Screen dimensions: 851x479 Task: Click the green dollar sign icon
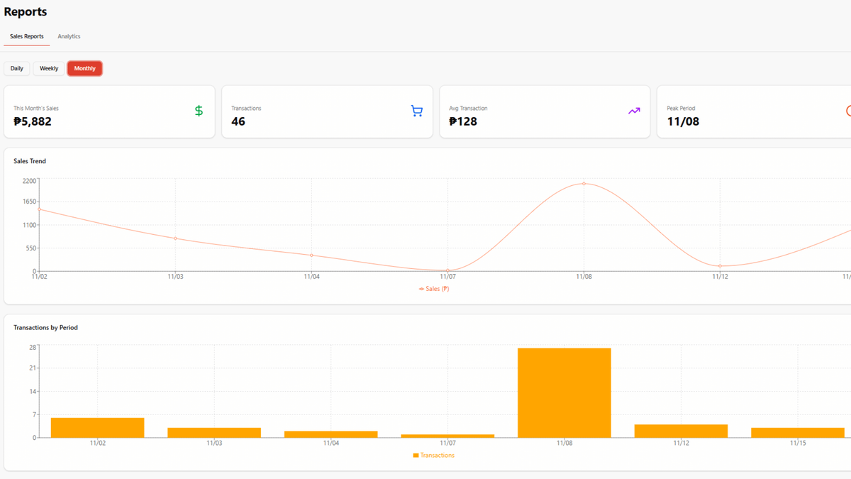(199, 111)
